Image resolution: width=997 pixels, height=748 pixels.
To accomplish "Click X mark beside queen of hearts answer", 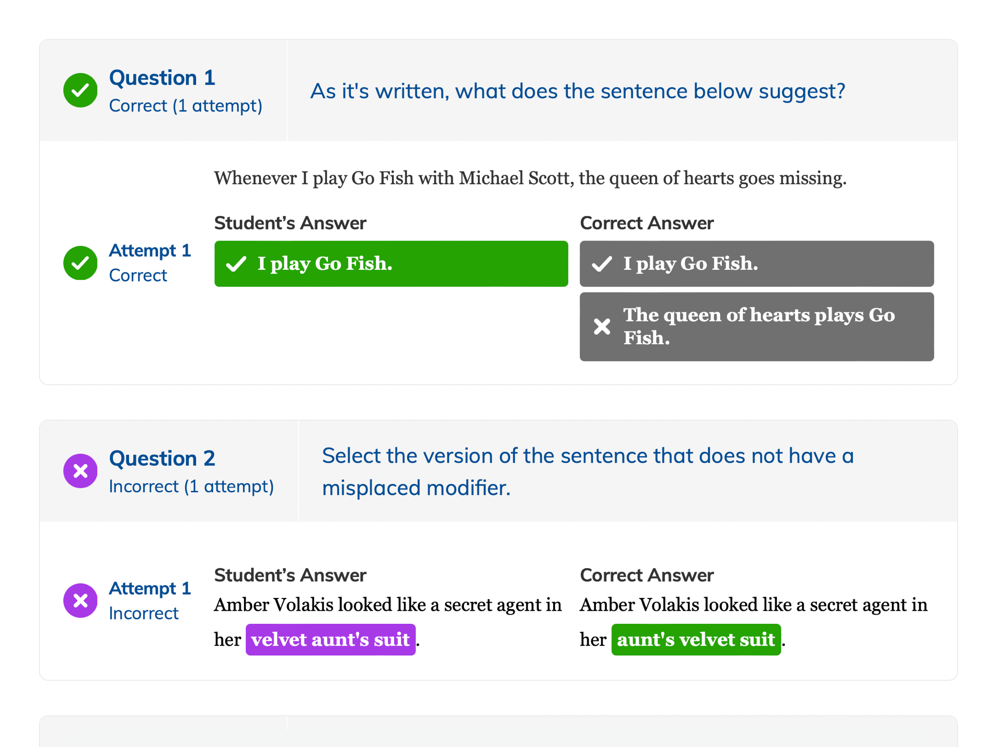I will [x=602, y=326].
